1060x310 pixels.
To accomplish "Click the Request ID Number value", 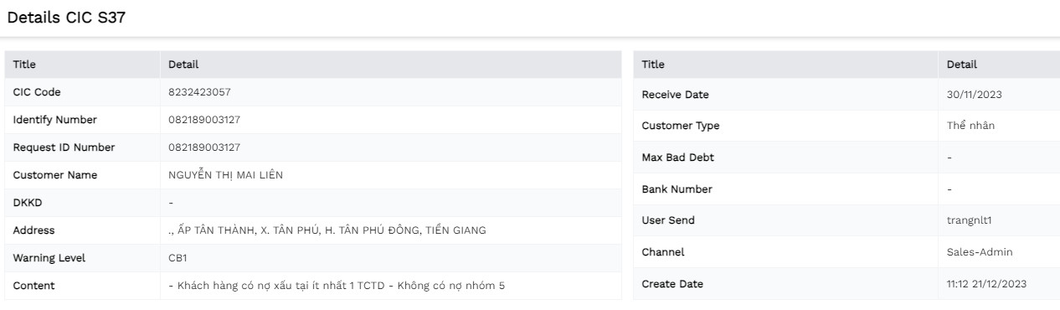I will 204,147.
